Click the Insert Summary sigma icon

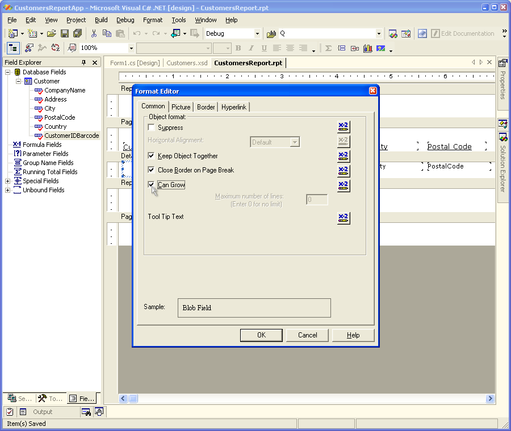[x=328, y=48]
